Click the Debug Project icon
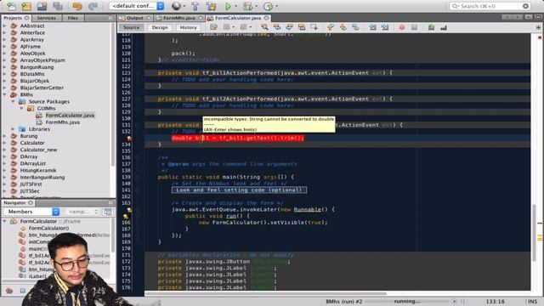 pyautogui.click(x=247, y=6)
